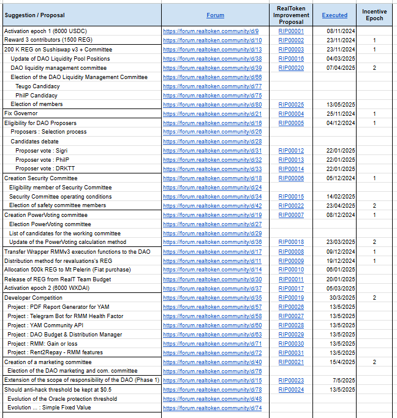Open the RIP00019 proposal link

(291, 298)
